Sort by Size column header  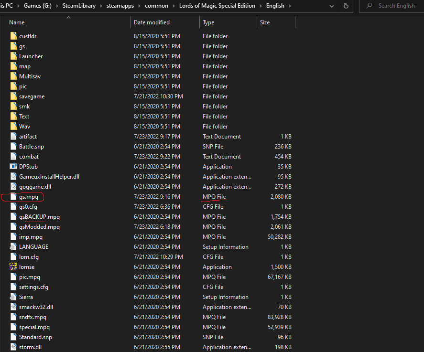[265, 22]
